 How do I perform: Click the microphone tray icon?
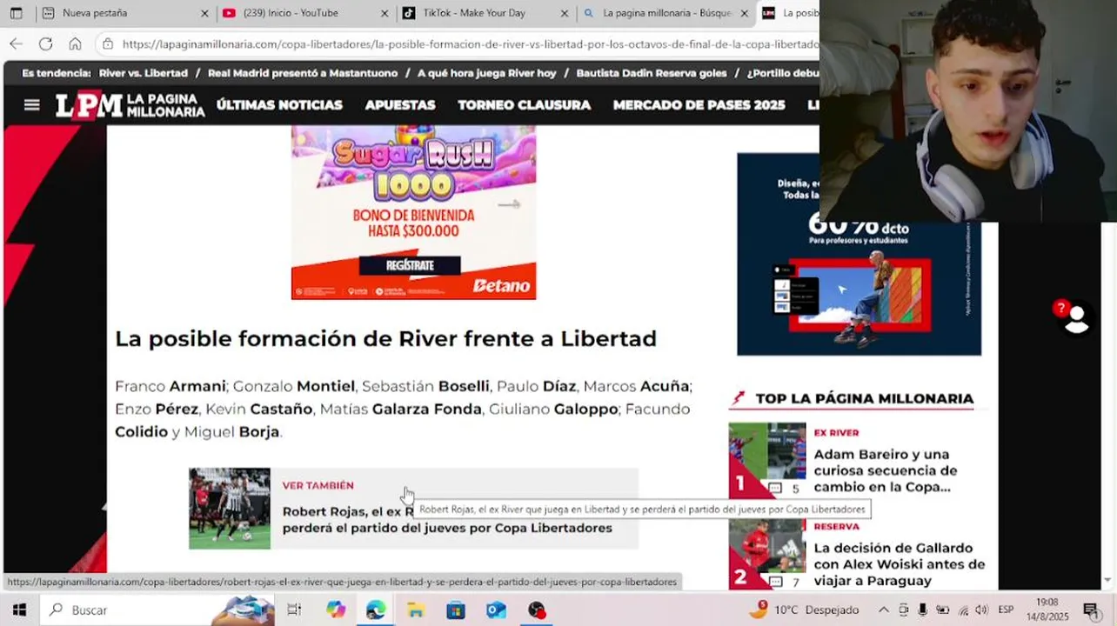[923, 610]
